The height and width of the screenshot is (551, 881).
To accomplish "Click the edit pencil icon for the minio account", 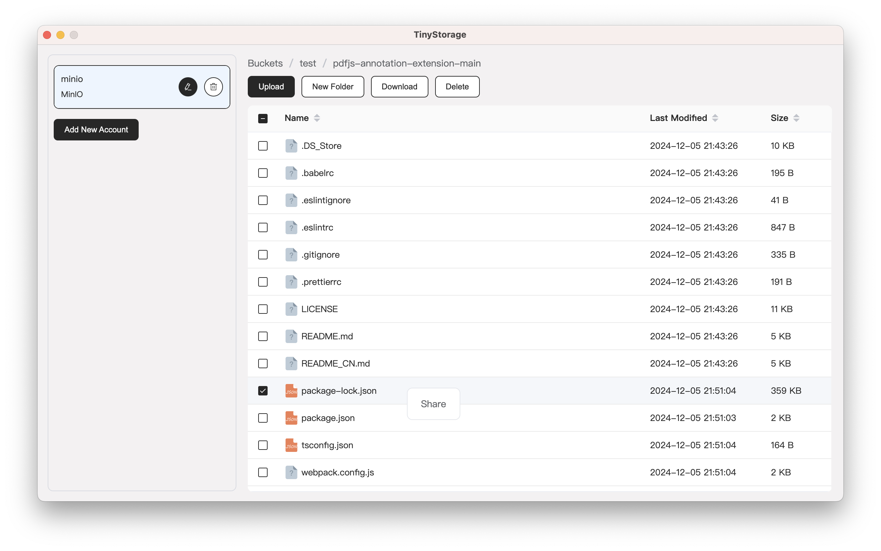I will tap(188, 87).
